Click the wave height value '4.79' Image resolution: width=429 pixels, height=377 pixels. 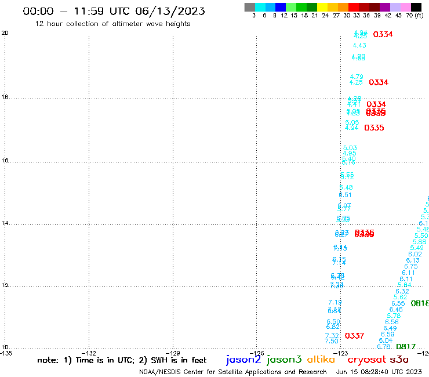[x=357, y=77]
